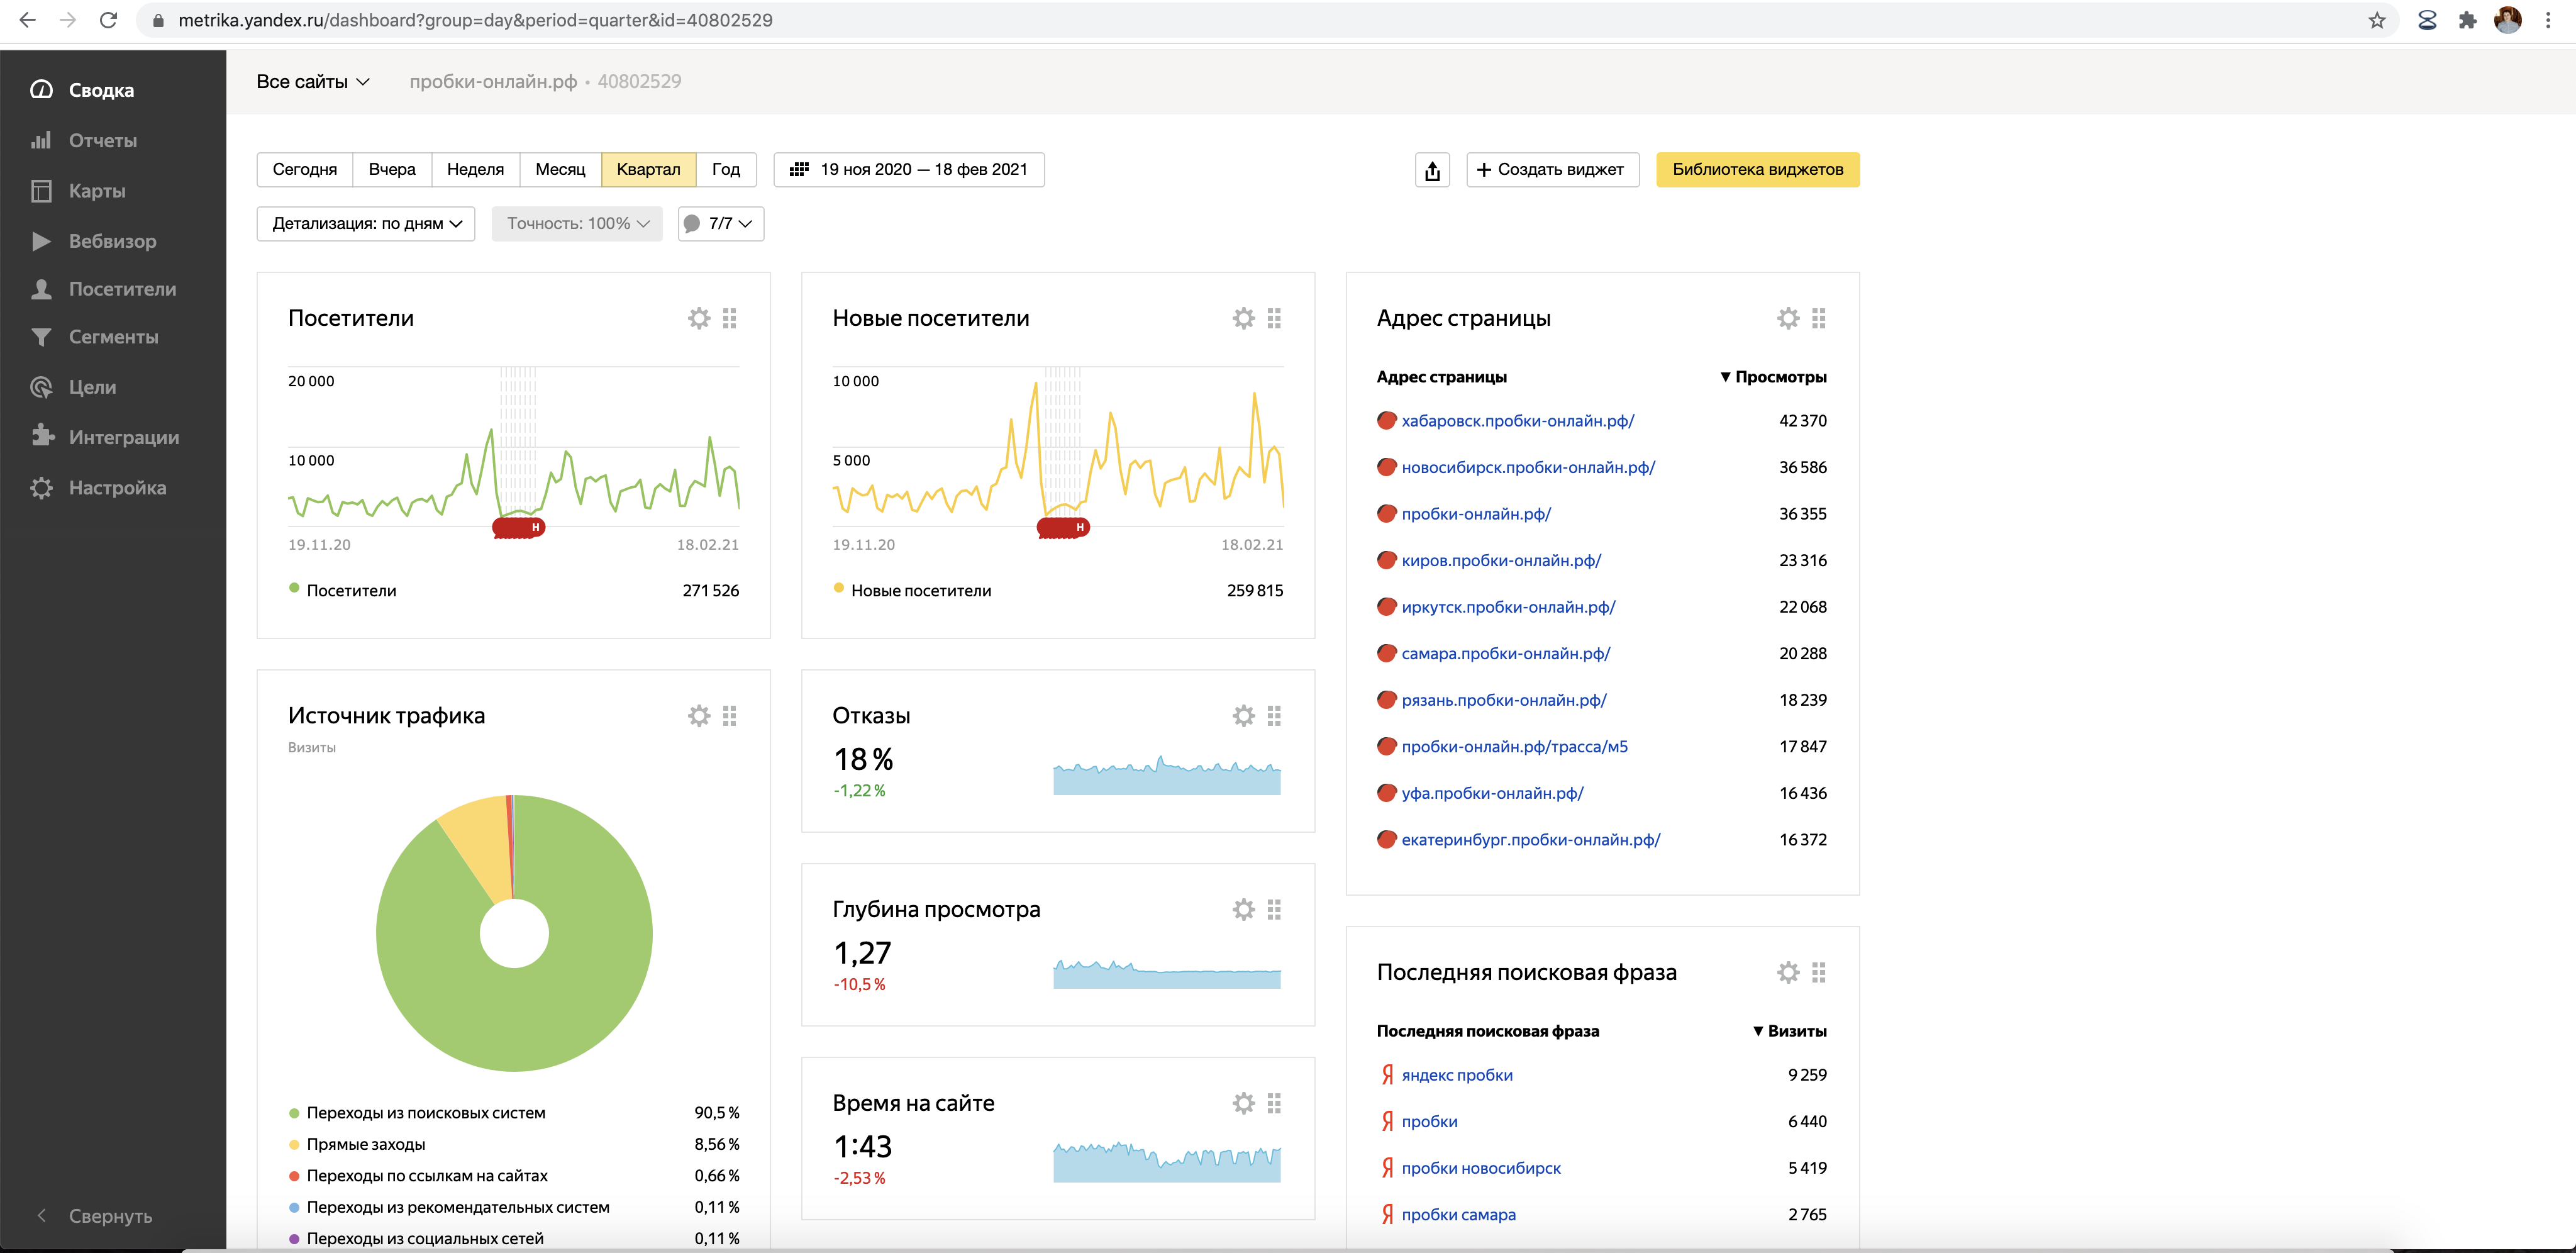The height and width of the screenshot is (1253, 2576).
Task: Select the Неделя period toggle
Action: (475, 170)
